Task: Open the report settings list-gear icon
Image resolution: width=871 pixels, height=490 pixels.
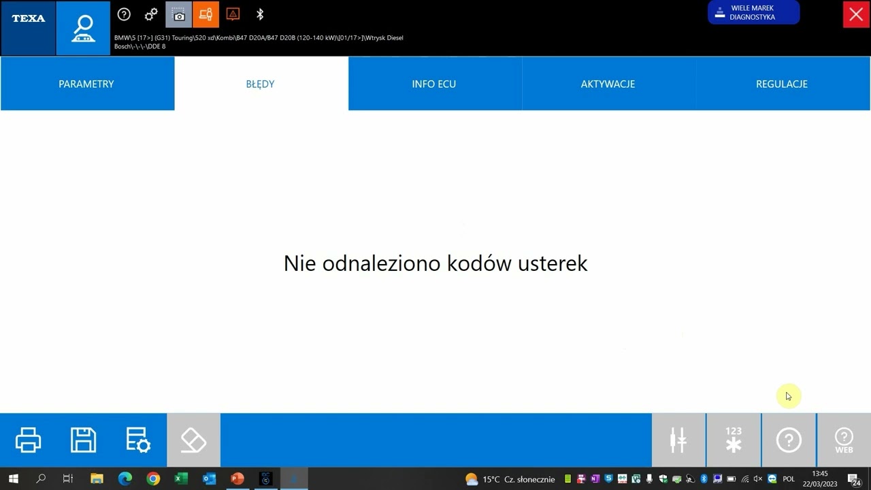Action: (x=138, y=440)
